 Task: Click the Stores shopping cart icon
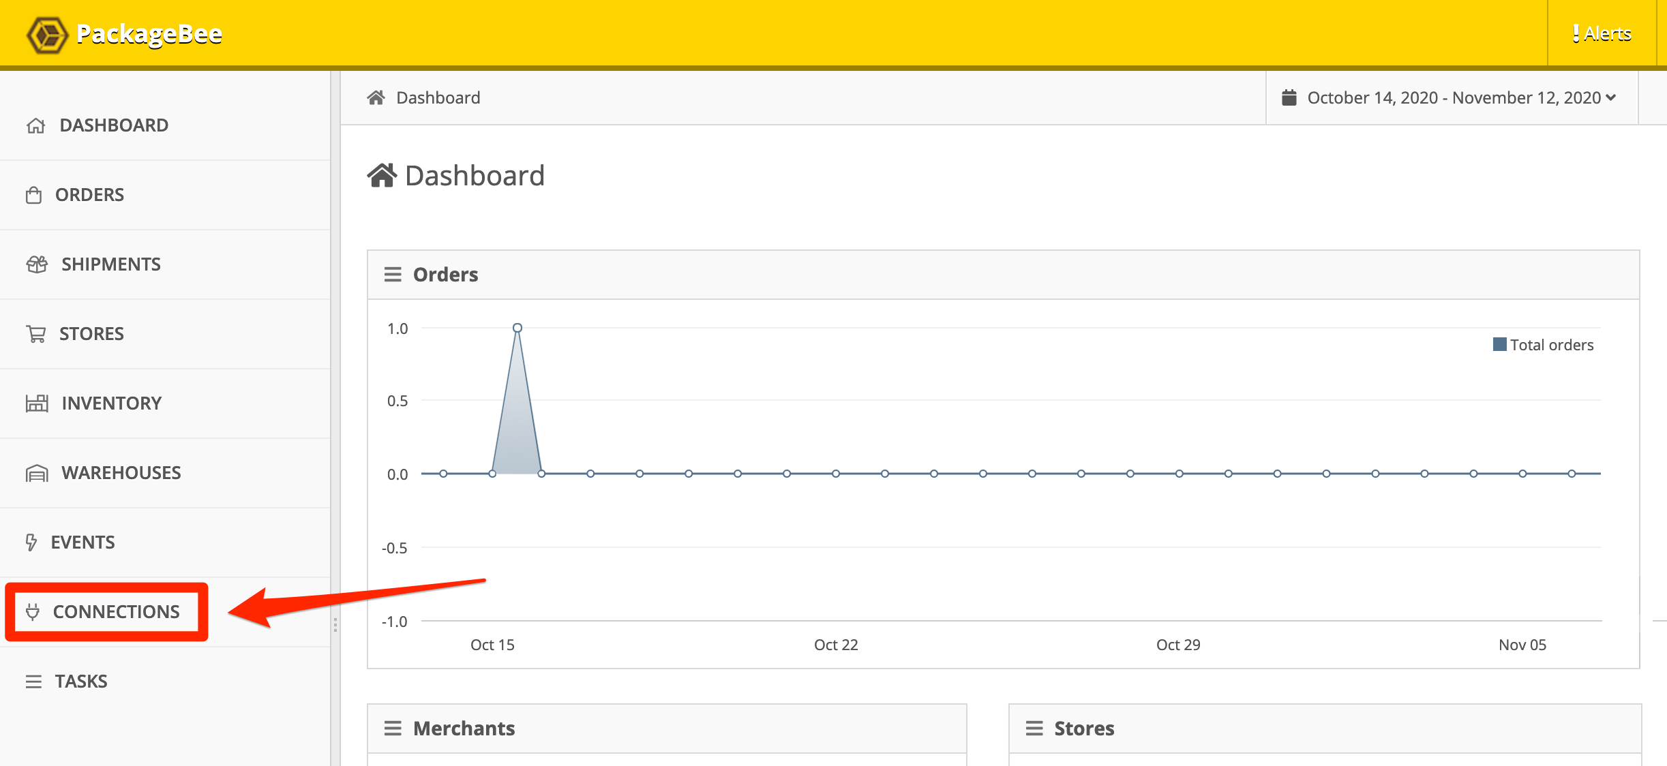[x=36, y=334]
